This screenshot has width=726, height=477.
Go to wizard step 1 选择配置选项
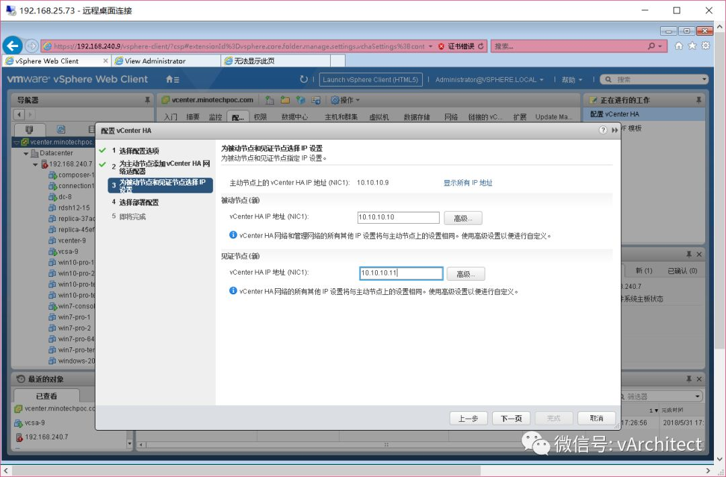(x=139, y=151)
